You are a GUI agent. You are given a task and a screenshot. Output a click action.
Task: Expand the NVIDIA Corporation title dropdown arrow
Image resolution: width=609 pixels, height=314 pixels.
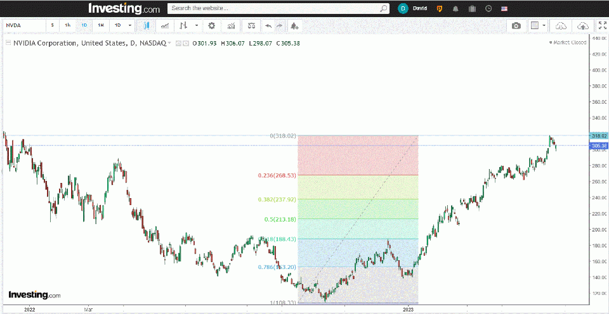[169, 44]
